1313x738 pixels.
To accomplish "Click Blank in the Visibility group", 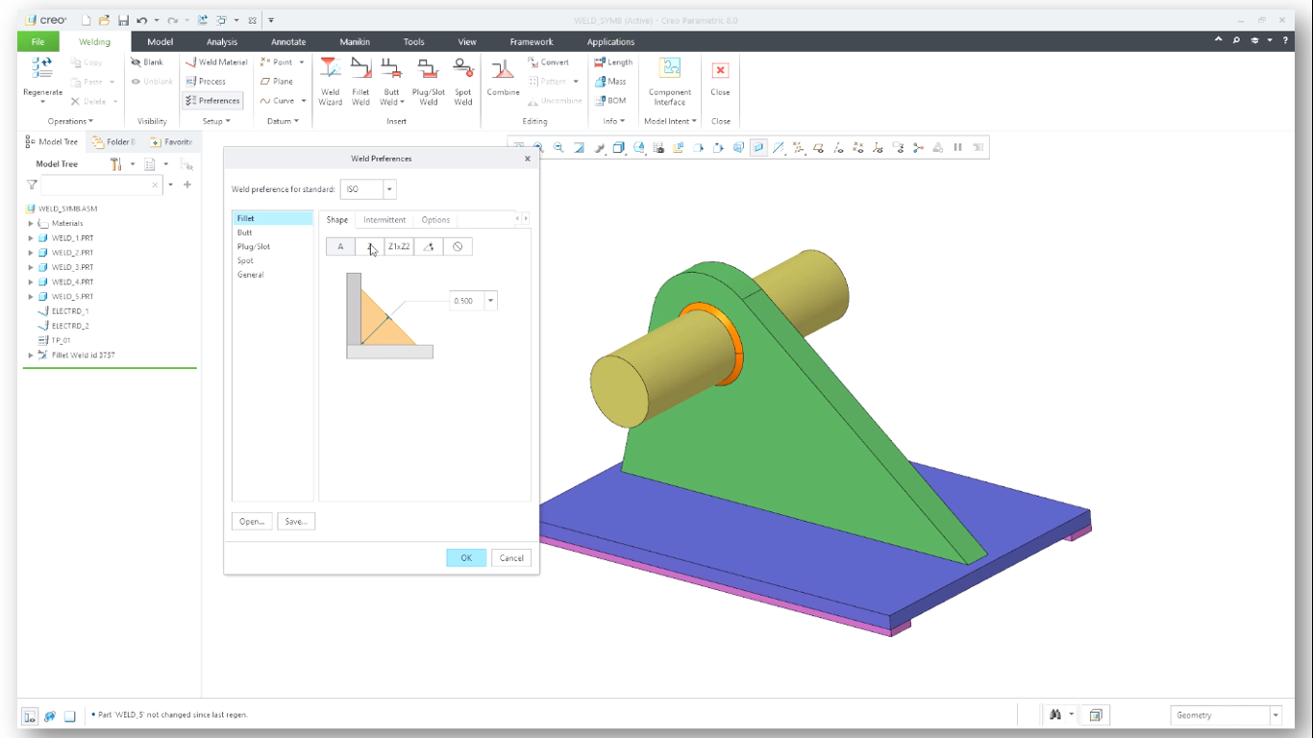I will 149,61.
